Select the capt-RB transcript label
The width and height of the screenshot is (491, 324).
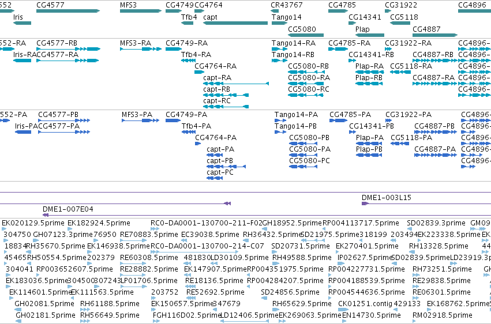[216, 89]
